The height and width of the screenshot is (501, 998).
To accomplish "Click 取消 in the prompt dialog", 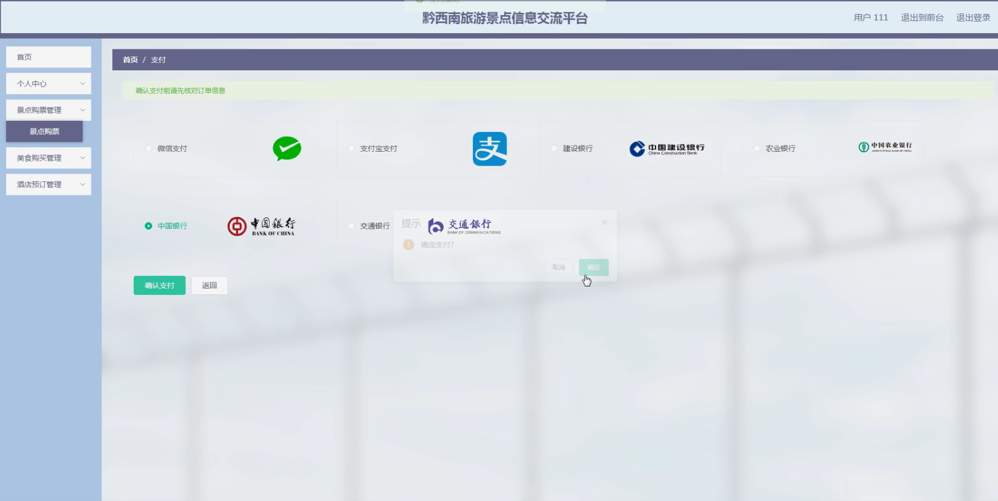I will pos(559,267).
